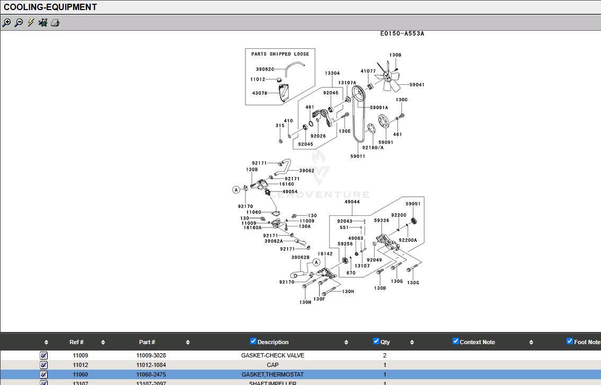Toggle the Qty column checkbox

[376, 342]
